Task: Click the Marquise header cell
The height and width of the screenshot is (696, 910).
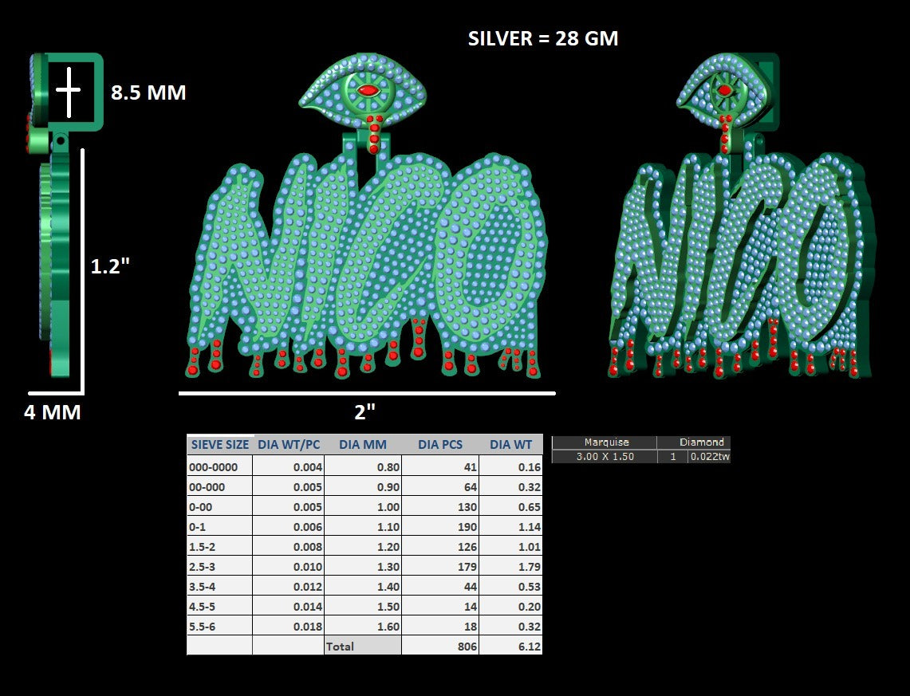Action: [x=605, y=442]
